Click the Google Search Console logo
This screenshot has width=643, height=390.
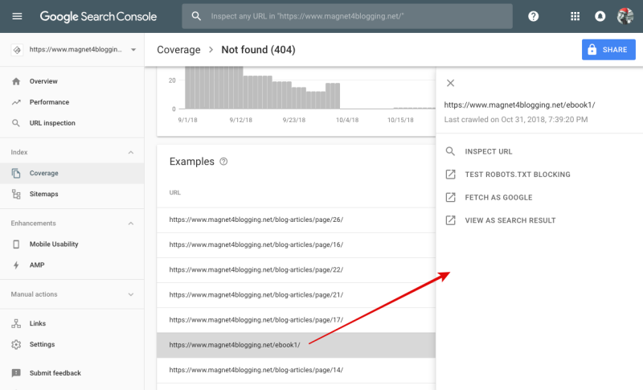pyautogui.click(x=98, y=16)
